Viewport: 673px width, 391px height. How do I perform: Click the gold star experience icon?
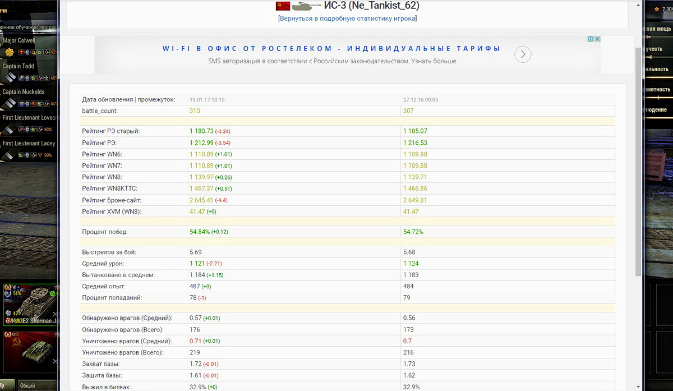click(656, 10)
